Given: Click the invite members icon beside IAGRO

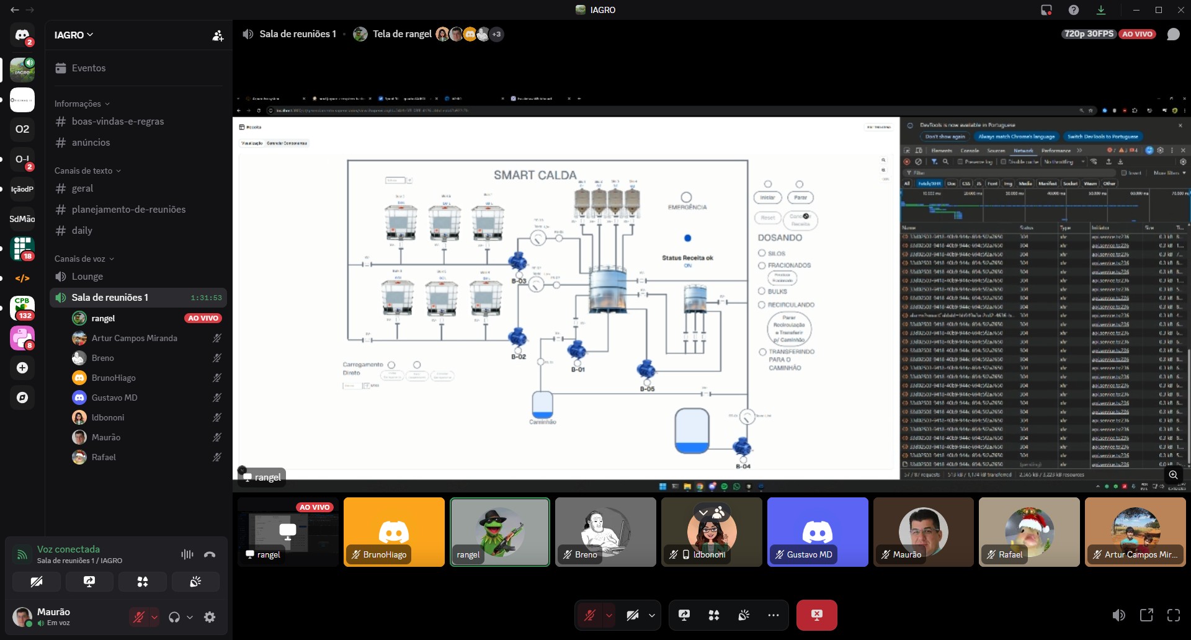Looking at the screenshot, I should pyautogui.click(x=218, y=35).
